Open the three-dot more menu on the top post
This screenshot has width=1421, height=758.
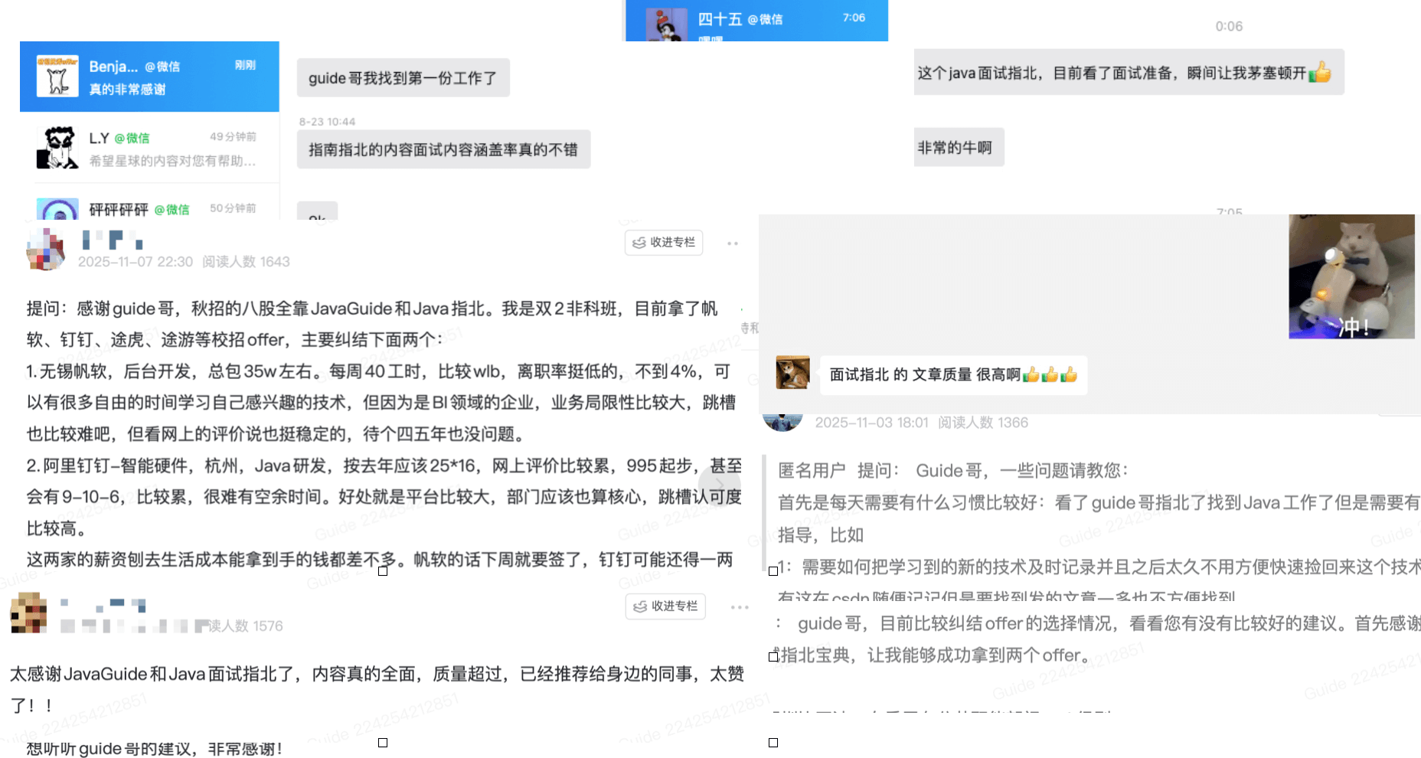[x=733, y=243]
